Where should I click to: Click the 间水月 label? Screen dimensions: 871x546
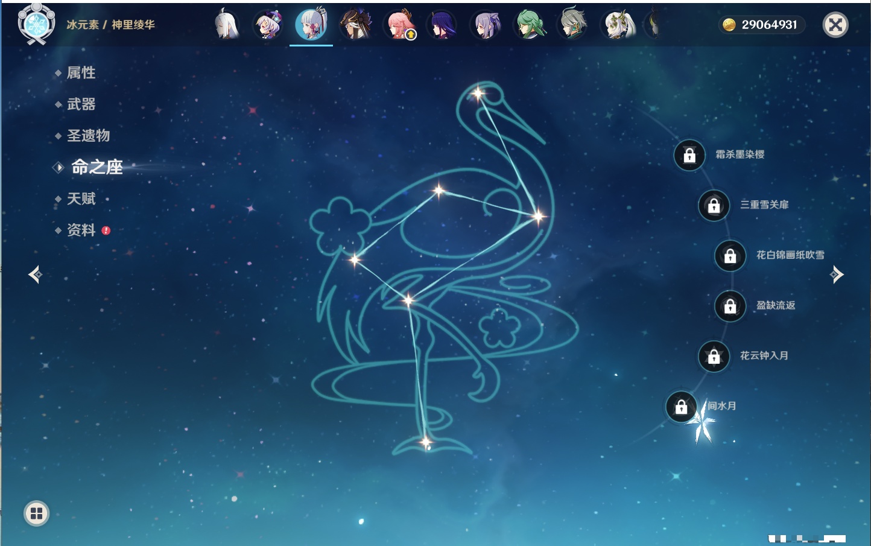coord(722,406)
